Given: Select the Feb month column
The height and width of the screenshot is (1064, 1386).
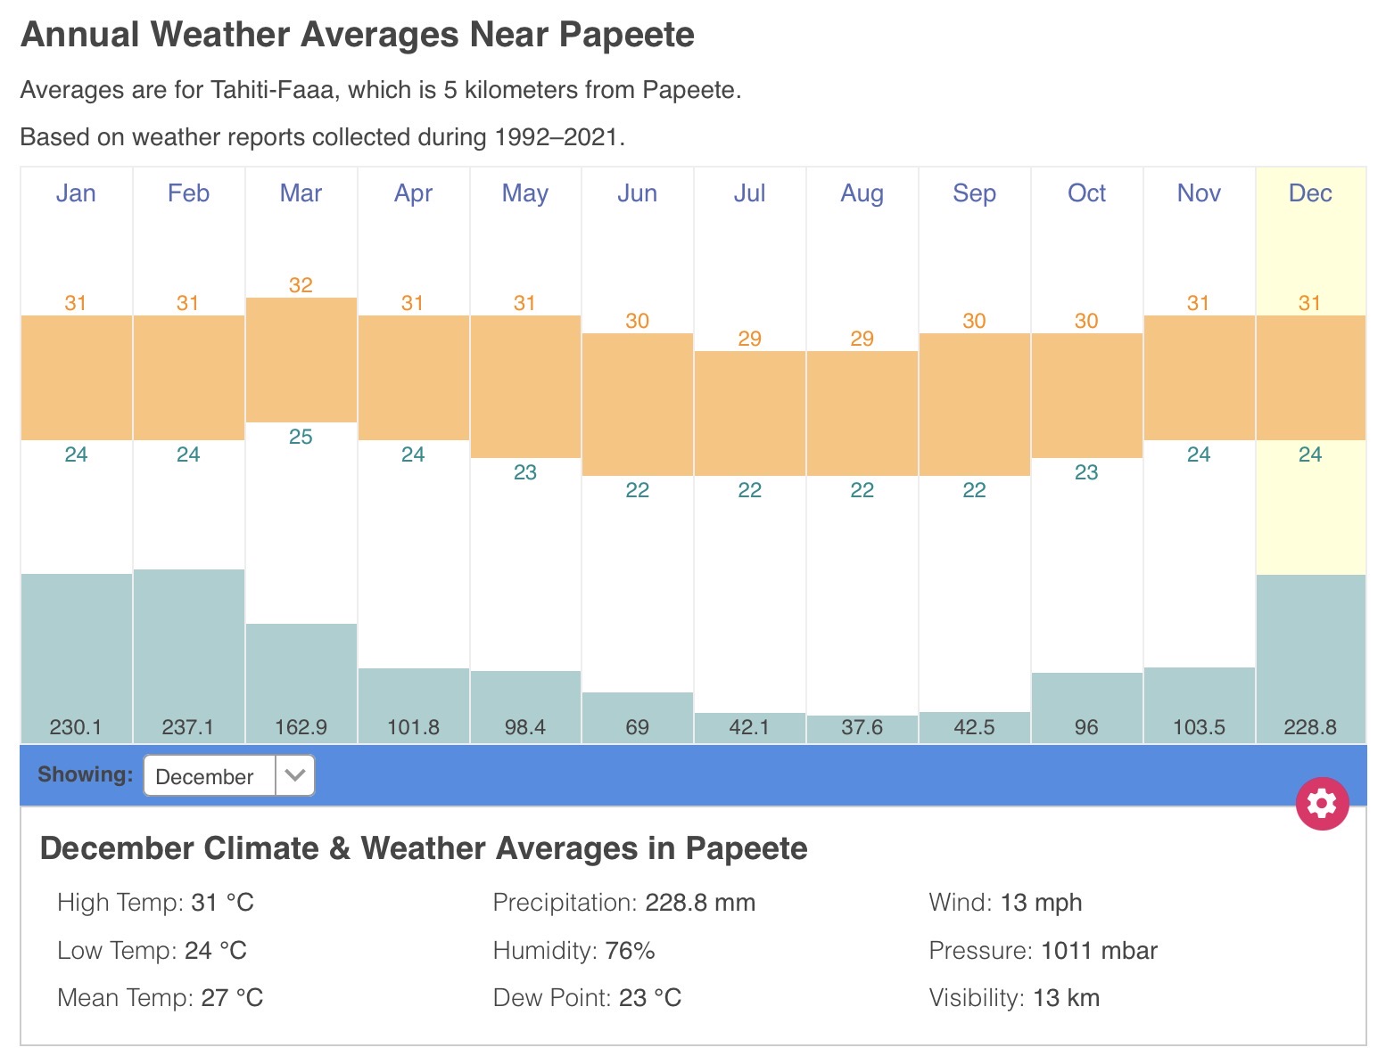Looking at the screenshot, I should coord(188,193).
